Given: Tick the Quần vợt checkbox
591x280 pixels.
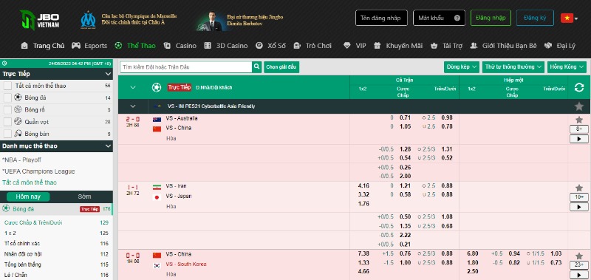Looking at the screenshot, I should 7,122.
